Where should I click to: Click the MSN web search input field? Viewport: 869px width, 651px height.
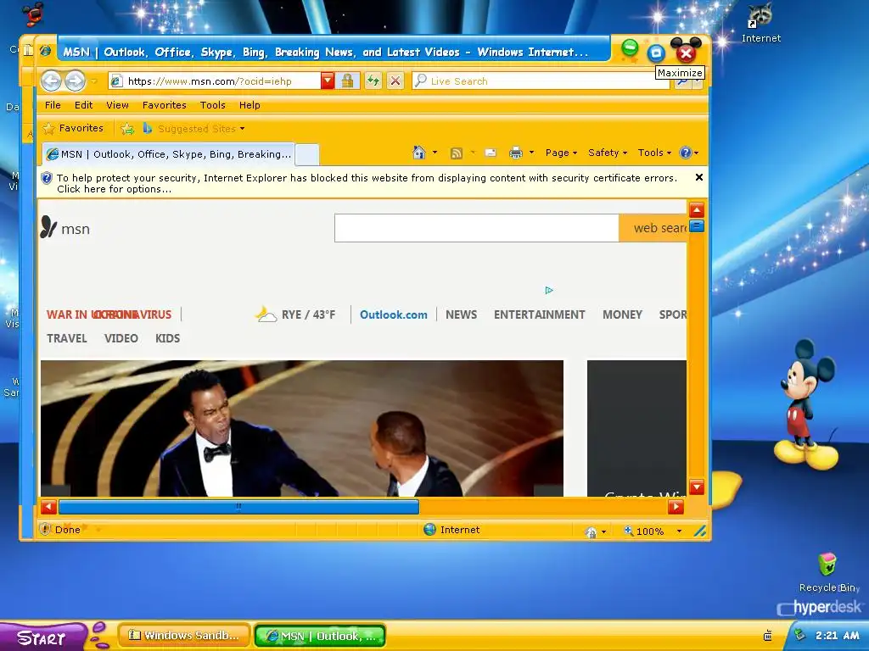(477, 228)
